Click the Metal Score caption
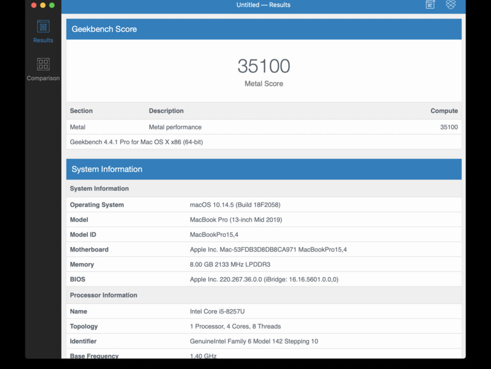This screenshot has height=369, width=491. pyautogui.click(x=263, y=84)
